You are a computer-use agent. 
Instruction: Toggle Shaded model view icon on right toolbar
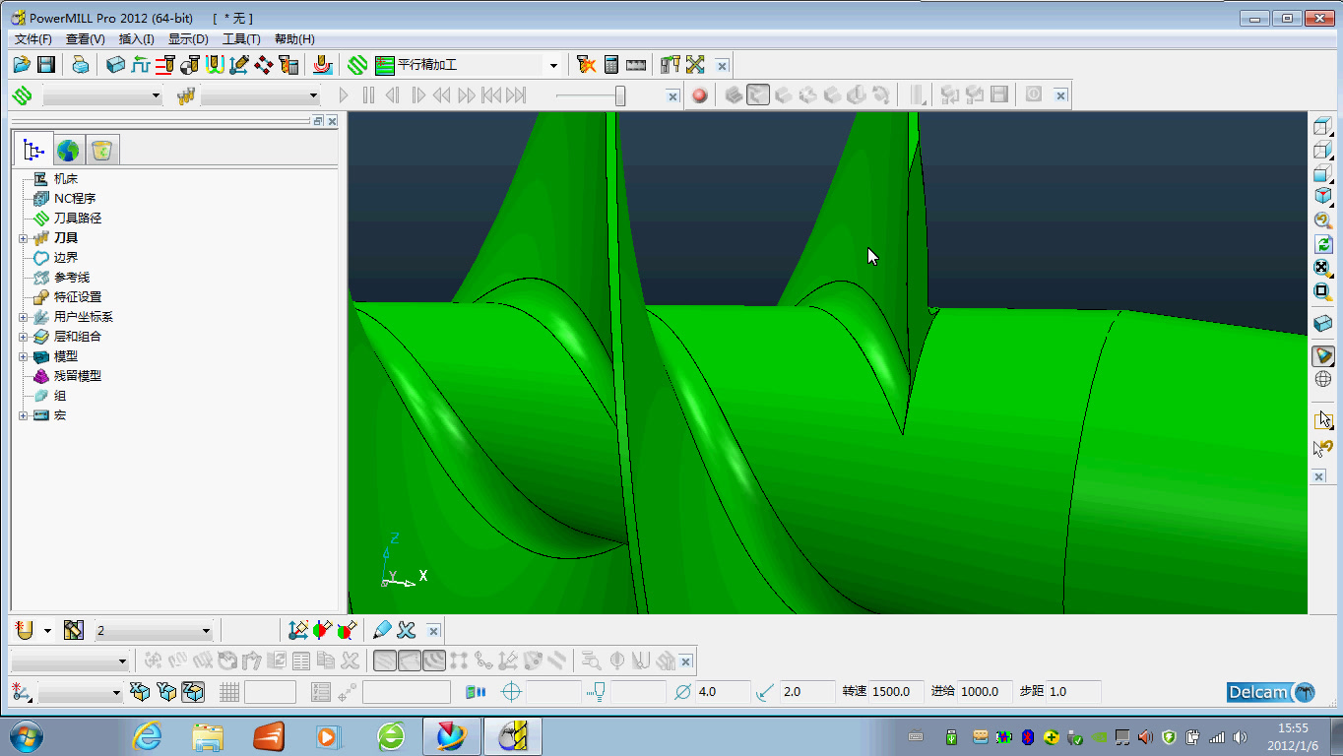tap(1322, 355)
